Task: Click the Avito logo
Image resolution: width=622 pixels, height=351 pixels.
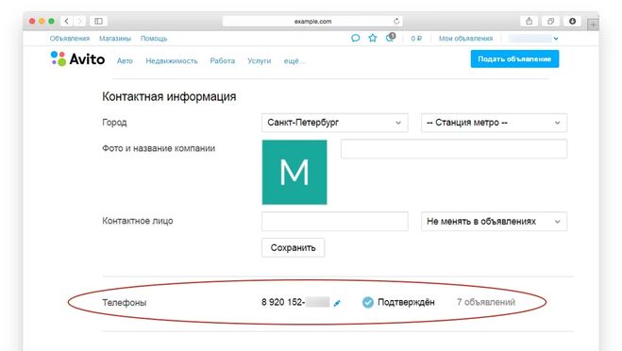Action: click(77, 59)
